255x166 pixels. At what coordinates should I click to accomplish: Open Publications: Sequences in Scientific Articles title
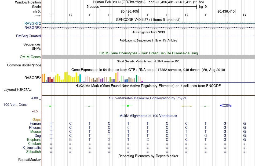pyautogui.click(x=148, y=41)
